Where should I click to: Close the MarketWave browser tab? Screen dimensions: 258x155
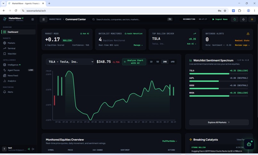[x=43, y=3]
